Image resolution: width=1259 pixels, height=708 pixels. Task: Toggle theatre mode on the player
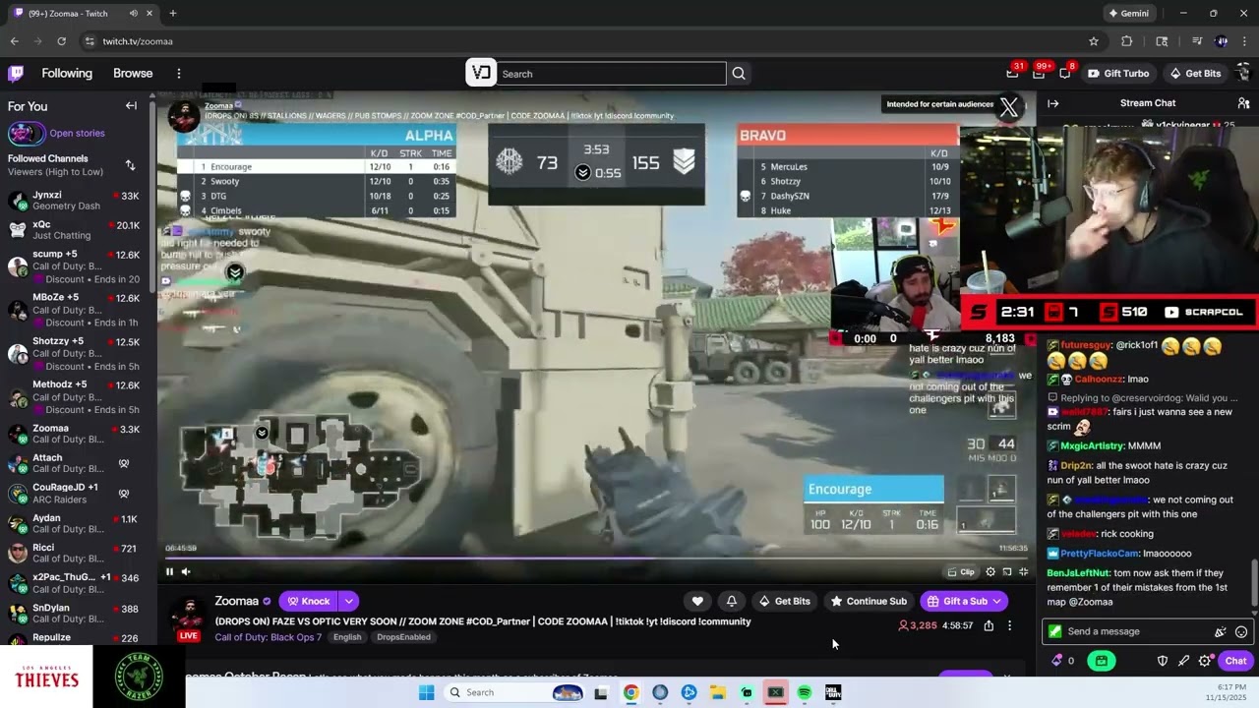coord(1007,572)
